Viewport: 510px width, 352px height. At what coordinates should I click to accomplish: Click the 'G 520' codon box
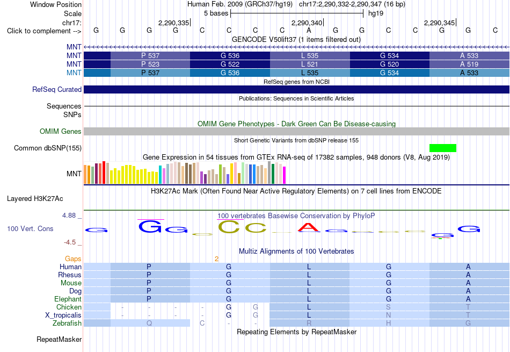[390, 64]
